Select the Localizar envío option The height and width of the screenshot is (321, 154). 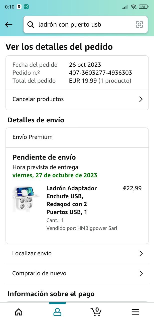(x=77, y=254)
